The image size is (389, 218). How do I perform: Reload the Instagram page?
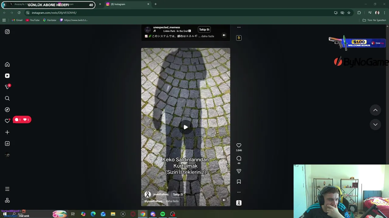[19, 13]
